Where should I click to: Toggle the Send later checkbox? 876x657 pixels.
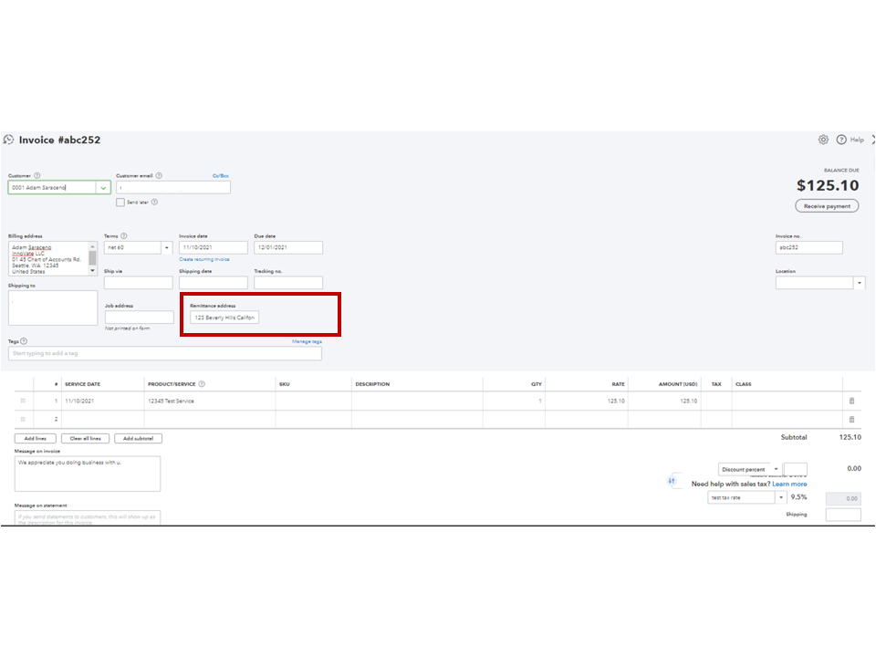pyautogui.click(x=120, y=203)
